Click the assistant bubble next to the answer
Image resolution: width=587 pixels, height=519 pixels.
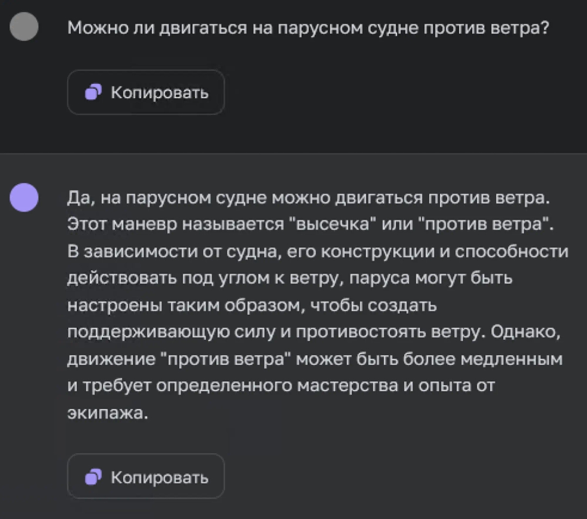click(x=24, y=198)
